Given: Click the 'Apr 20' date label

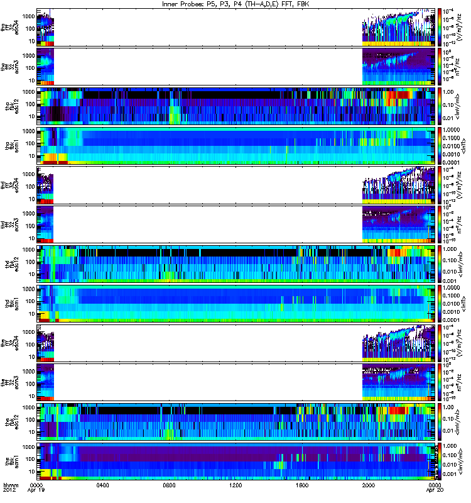Looking at the screenshot, I should (x=435, y=490).
